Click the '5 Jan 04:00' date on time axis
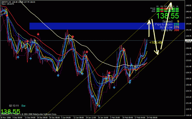 (66, 117)
